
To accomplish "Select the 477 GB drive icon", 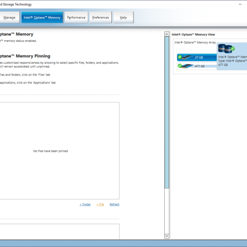I will pyautogui.click(x=187, y=66).
